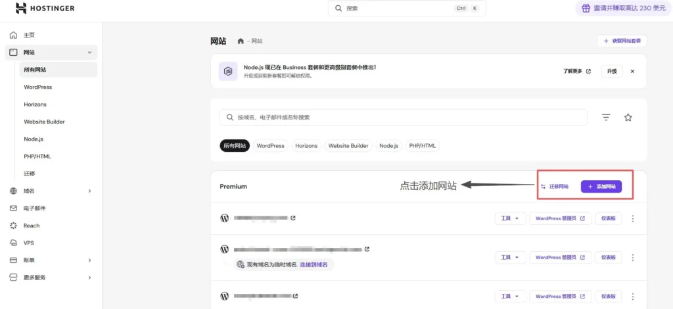
Task: Collapse the 网站 sidebar section chevron
Action: (89, 53)
